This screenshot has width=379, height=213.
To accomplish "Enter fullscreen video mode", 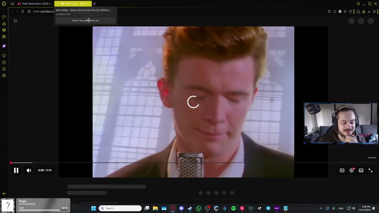I will 370,170.
